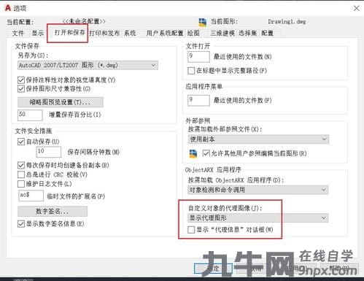Enable 总是进行 CRC 校验 checkbox
Viewport: 364px width, 281px height.
point(21,174)
